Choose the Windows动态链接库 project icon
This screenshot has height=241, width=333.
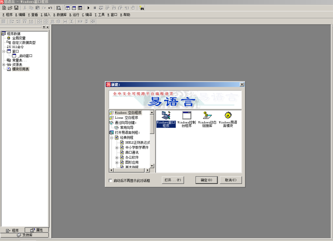click(207, 116)
